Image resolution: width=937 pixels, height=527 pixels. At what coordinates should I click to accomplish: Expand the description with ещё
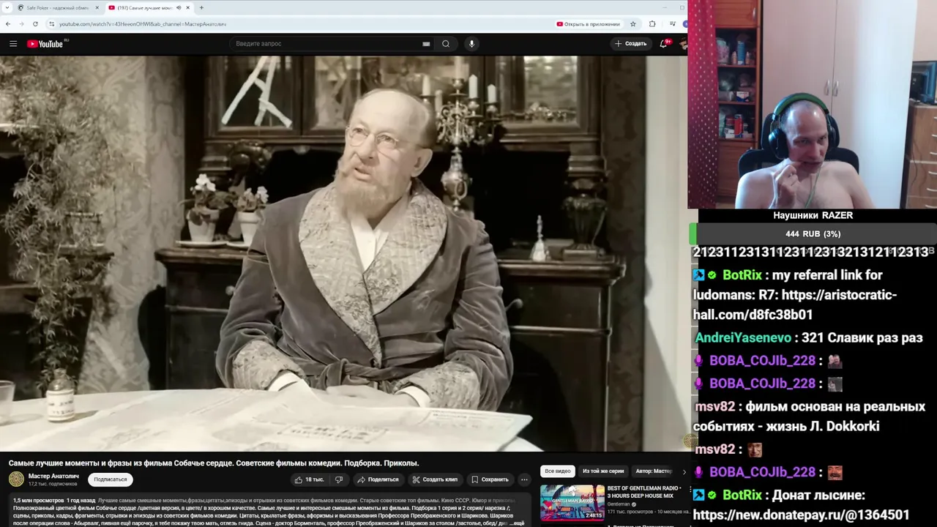point(518,523)
